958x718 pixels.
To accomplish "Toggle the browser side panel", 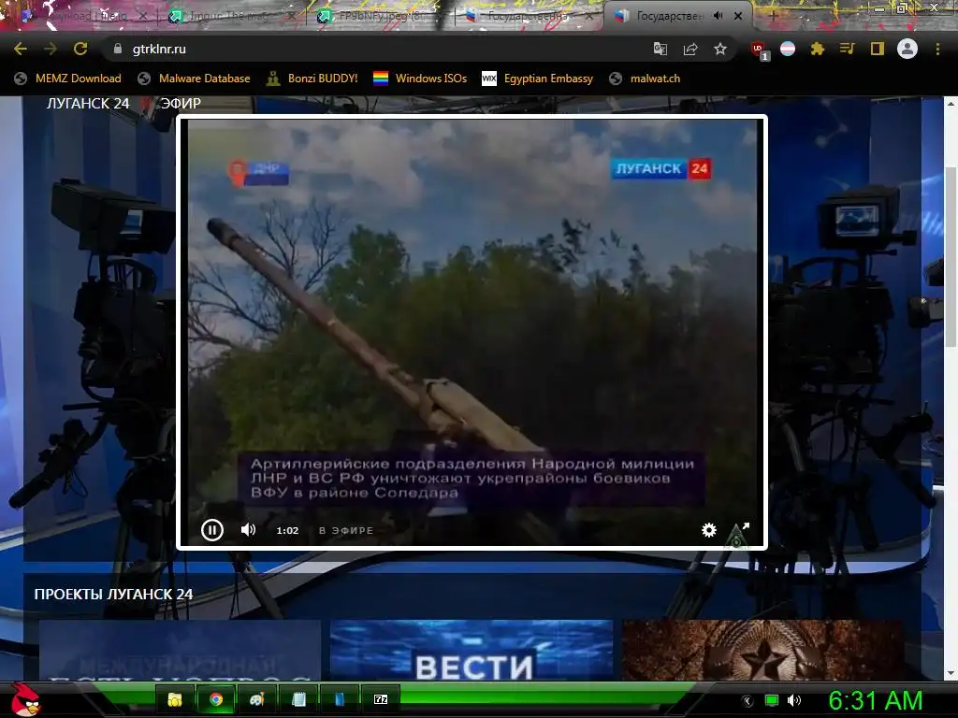I will tap(878, 49).
